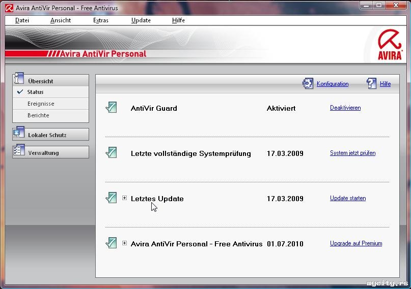Expand the Verwaltung section
This screenshot has height=289, width=411.
click(50, 152)
